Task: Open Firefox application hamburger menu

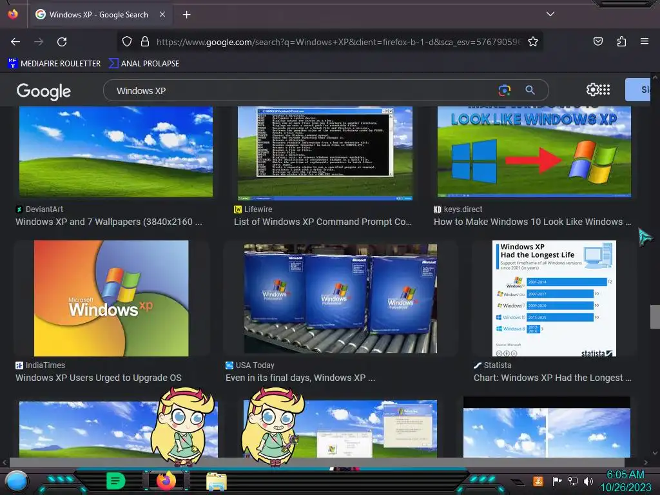Action: pyautogui.click(x=644, y=41)
